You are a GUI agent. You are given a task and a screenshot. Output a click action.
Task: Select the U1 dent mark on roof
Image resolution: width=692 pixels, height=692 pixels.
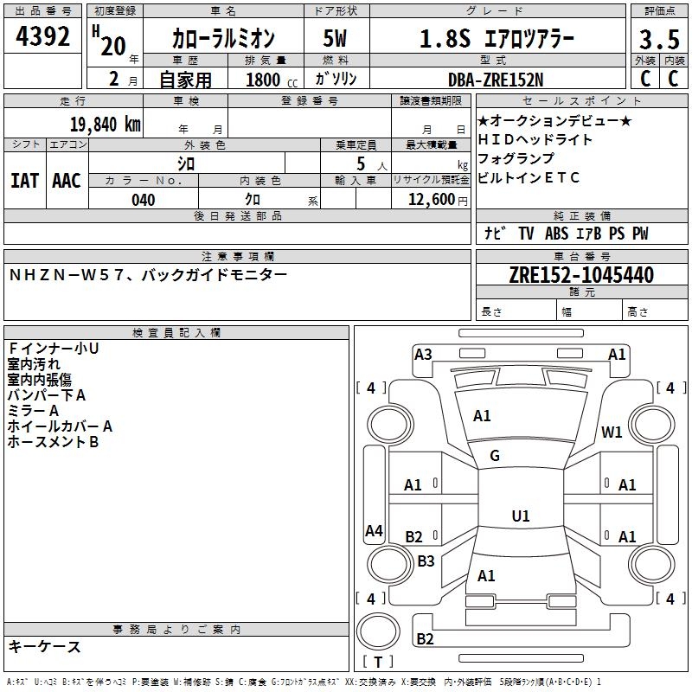(x=520, y=516)
